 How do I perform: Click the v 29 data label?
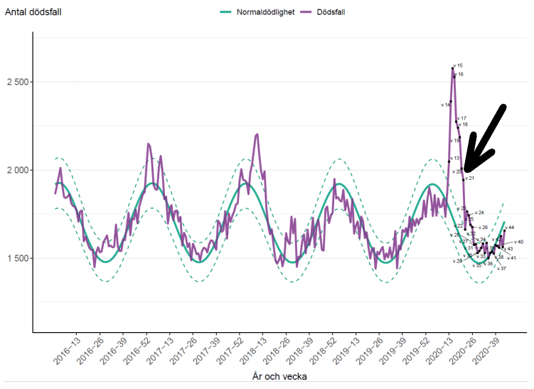click(x=457, y=261)
